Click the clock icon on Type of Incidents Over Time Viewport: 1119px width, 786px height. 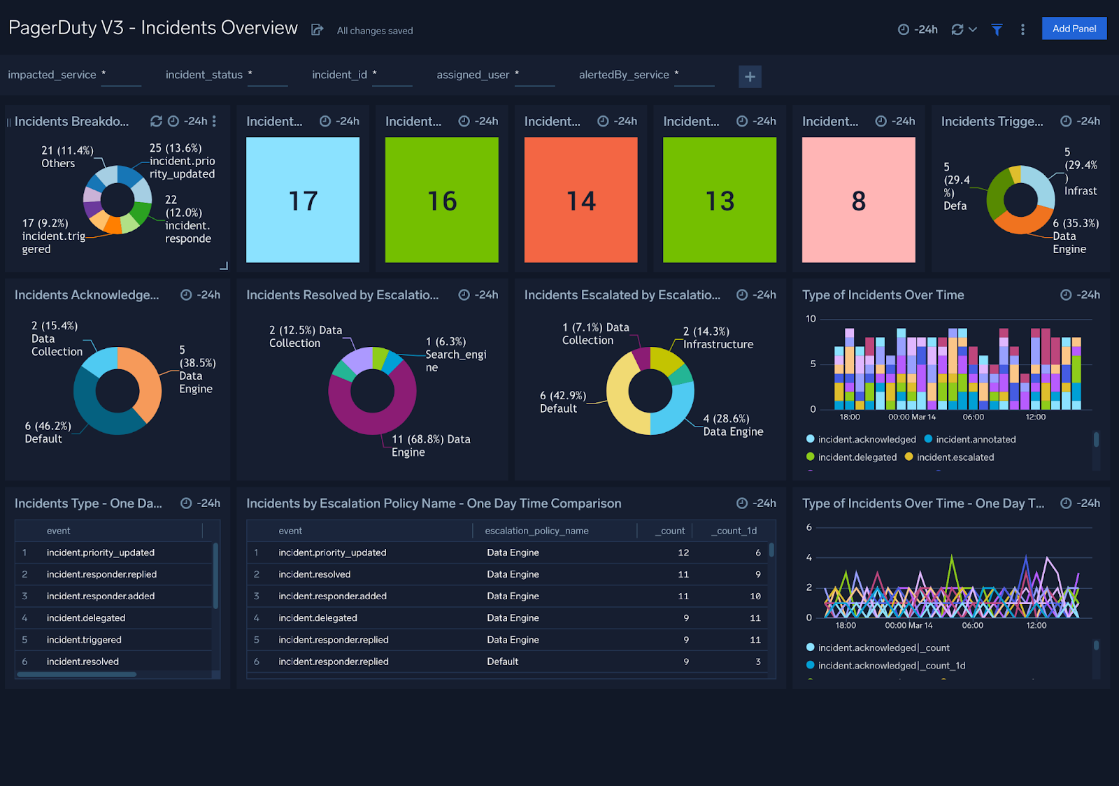pyautogui.click(x=1067, y=295)
